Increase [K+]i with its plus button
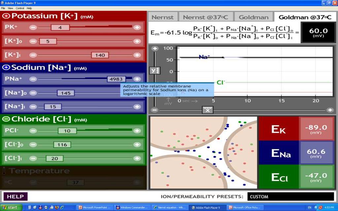 tap(137, 55)
